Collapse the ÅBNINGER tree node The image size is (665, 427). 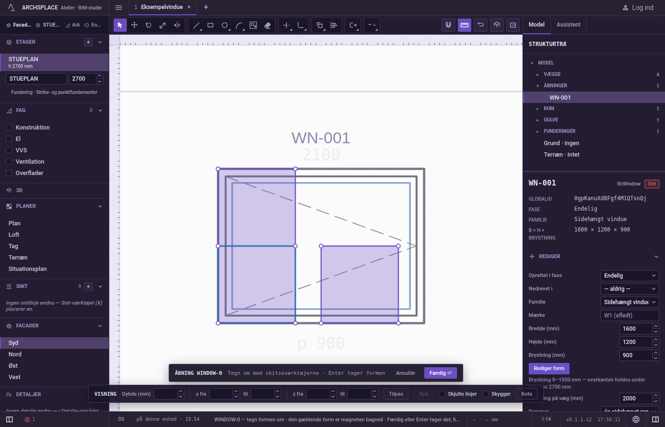538,86
